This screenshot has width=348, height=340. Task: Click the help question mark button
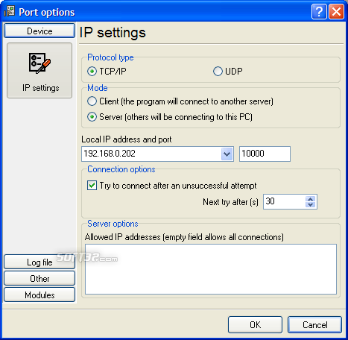[x=319, y=11]
